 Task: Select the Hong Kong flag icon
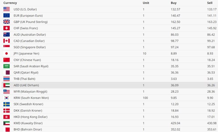(x=7, y=117)
